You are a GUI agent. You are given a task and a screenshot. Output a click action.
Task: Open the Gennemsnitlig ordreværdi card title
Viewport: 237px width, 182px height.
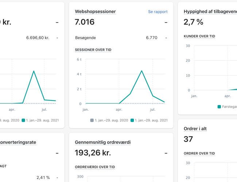[x=102, y=142]
